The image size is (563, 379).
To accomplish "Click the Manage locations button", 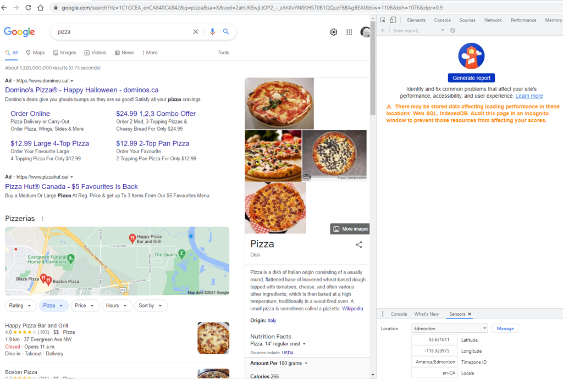I will click(x=505, y=328).
